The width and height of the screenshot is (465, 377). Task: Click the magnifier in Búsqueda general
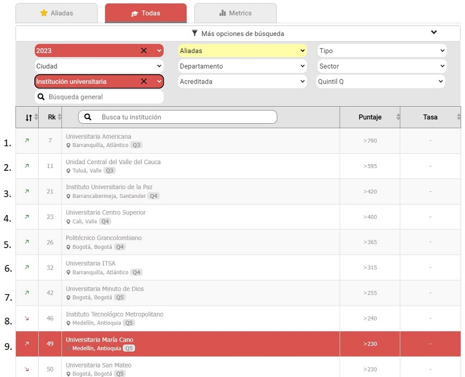(41, 97)
